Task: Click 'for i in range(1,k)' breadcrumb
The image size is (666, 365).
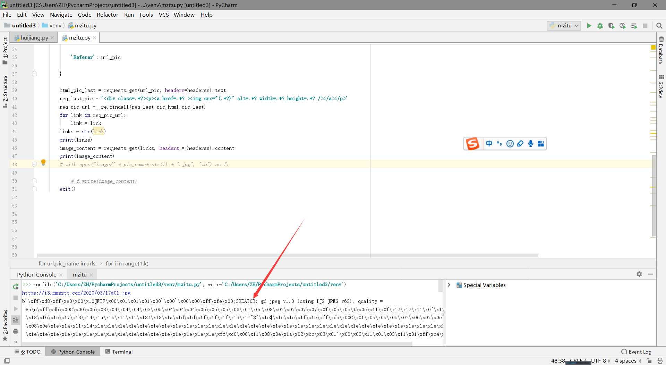Action: click(x=127, y=263)
